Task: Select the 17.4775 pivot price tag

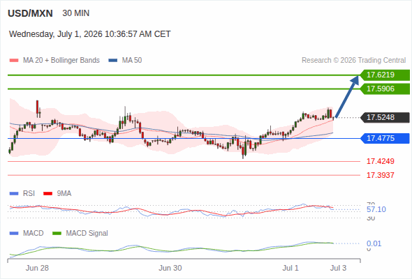Action: pos(385,138)
